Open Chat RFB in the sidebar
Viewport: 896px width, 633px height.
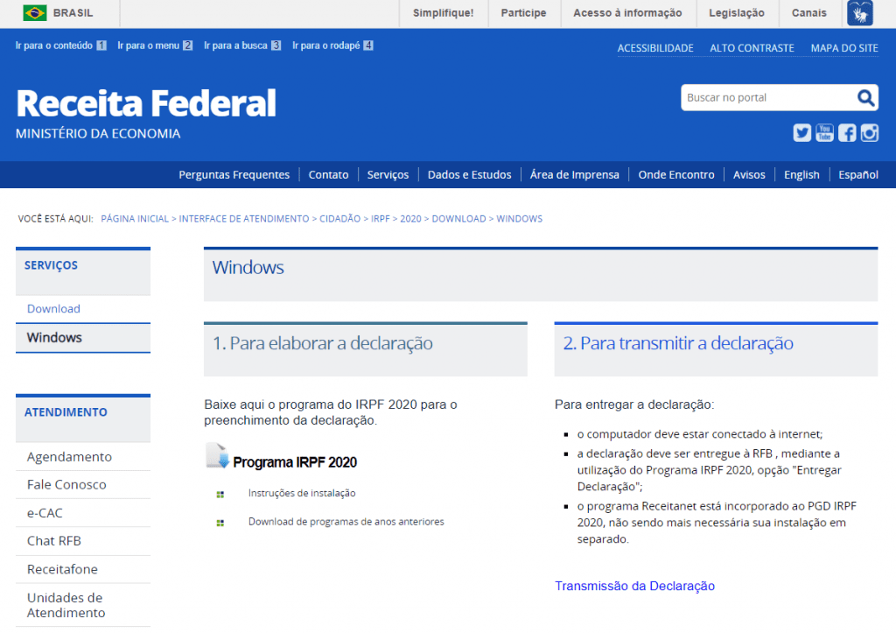pos(53,541)
